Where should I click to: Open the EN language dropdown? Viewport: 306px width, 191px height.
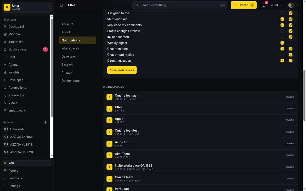(276, 5)
